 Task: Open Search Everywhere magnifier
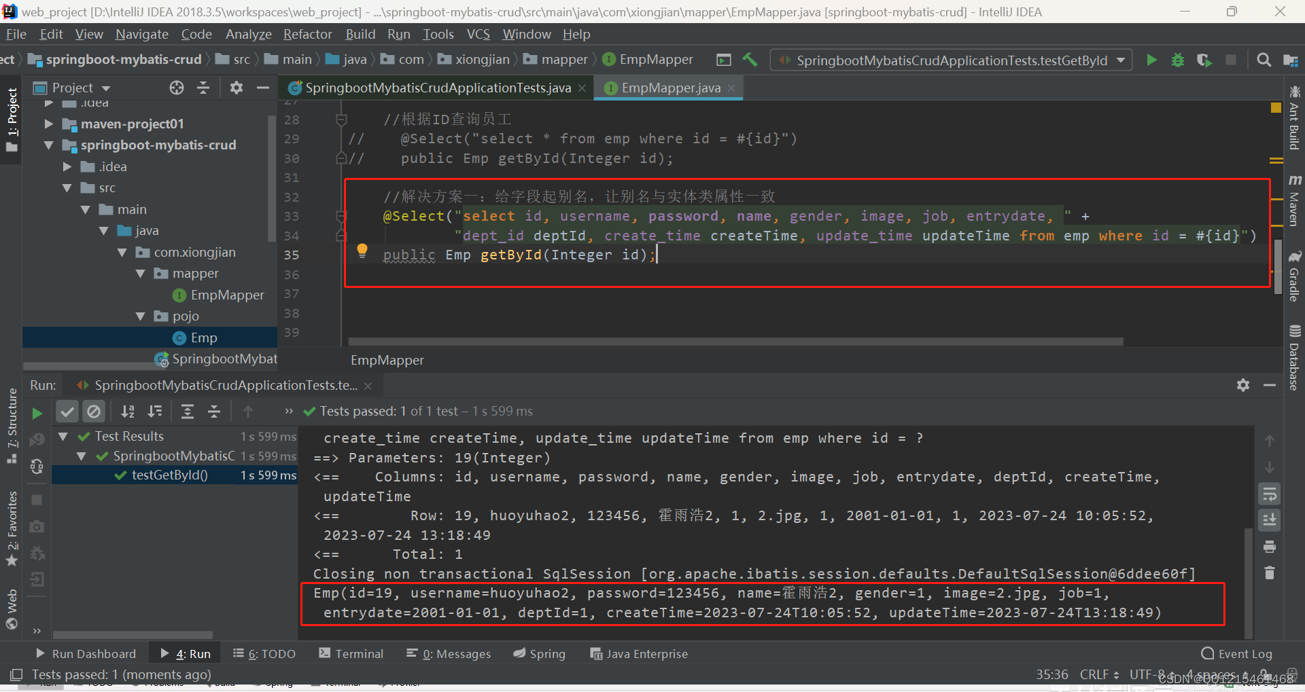[1264, 60]
